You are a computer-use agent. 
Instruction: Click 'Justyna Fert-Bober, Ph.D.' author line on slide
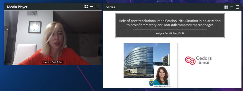click(170, 33)
